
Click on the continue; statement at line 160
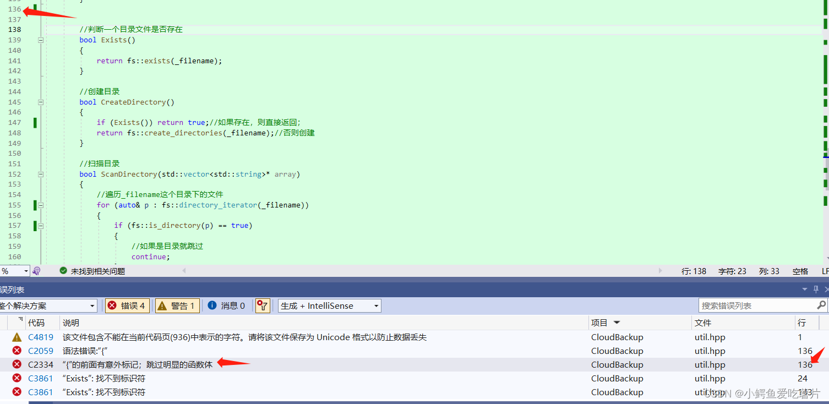coord(151,256)
